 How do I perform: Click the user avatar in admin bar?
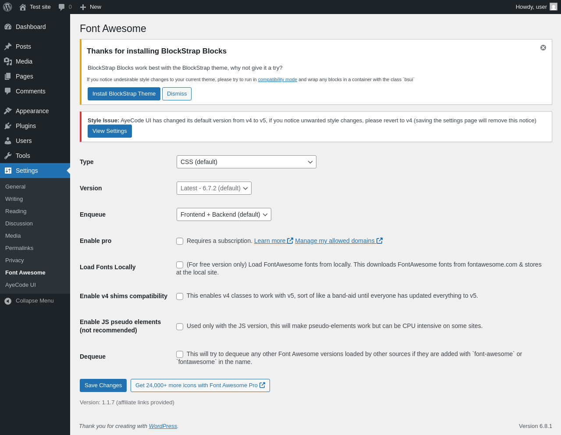click(554, 7)
